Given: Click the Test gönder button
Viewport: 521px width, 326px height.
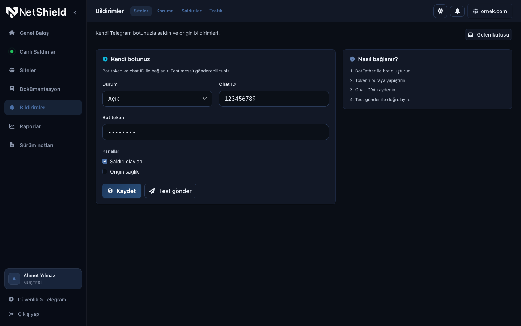Looking at the screenshot, I should tap(170, 191).
